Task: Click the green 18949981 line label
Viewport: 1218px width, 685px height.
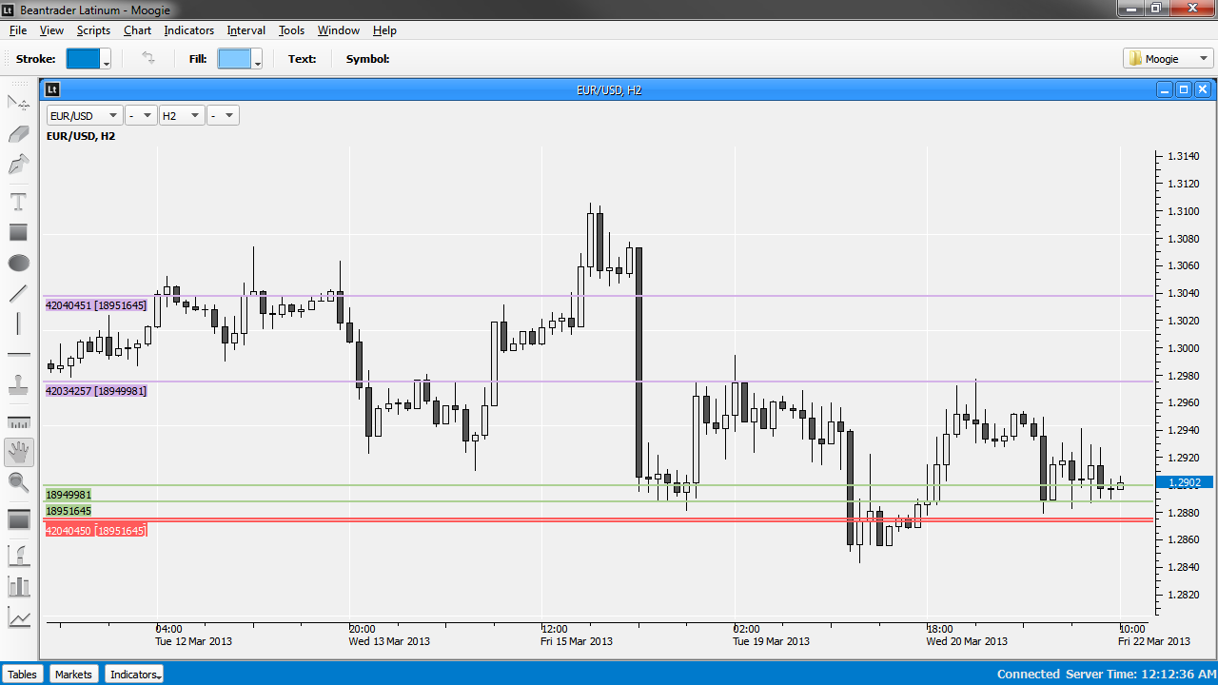Action: point(69,495)
